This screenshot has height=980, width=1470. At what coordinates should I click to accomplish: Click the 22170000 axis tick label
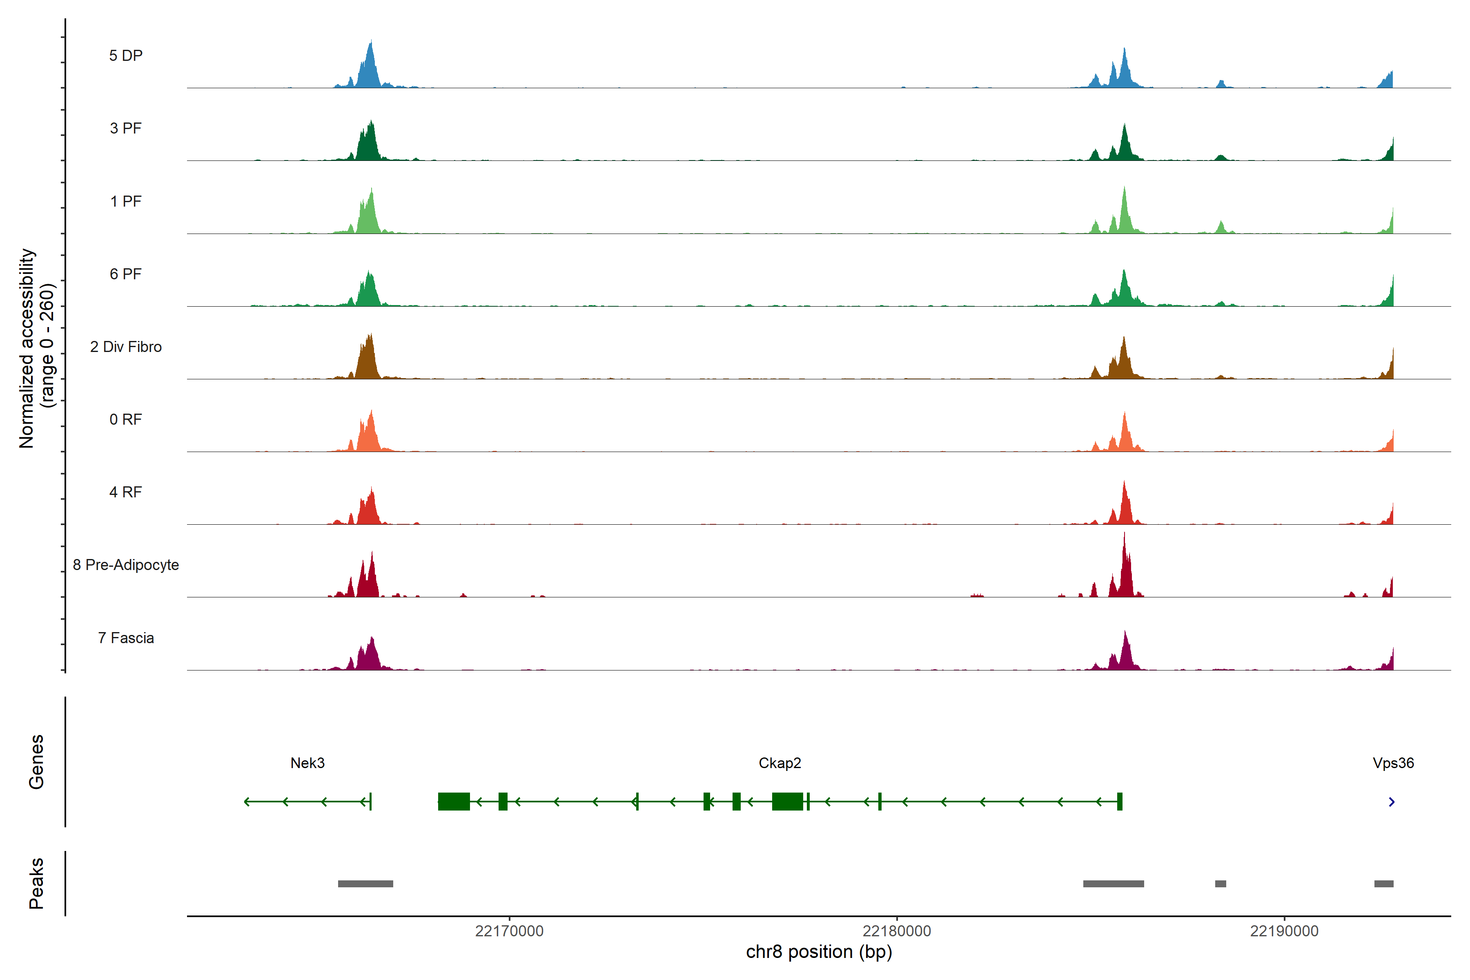pyautogui.click(x=509, y=931)
